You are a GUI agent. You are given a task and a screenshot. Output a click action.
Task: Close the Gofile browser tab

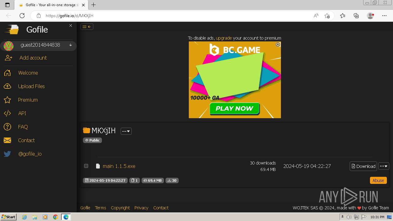[x=84, y=5]
